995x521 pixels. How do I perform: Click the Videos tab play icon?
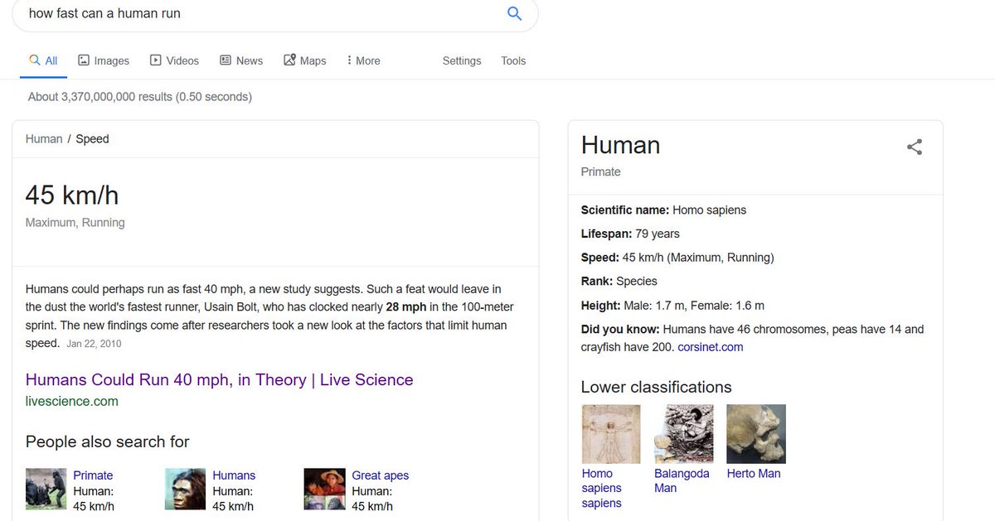[x=155, y=60]
